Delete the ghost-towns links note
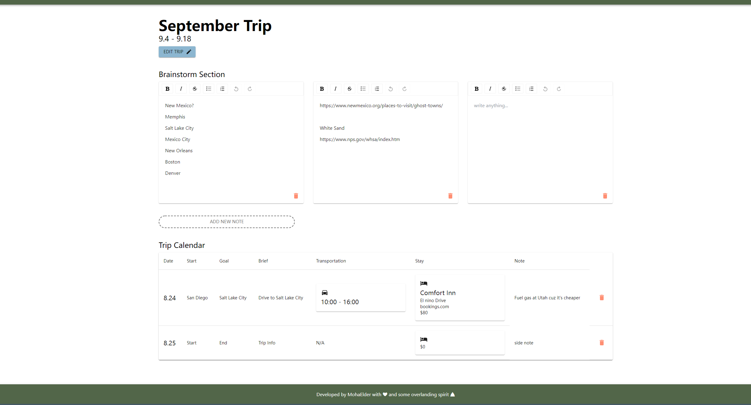751x405 pixels. click(x=450, y=195)
